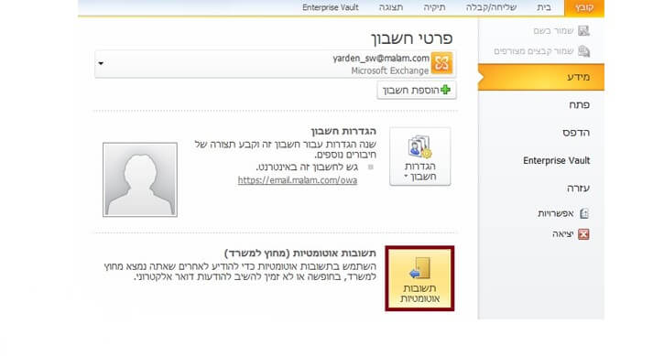Viewport: 664px width, 356px height.
Task: Click the Save Attachments icon
Action: tap(584, 51)
